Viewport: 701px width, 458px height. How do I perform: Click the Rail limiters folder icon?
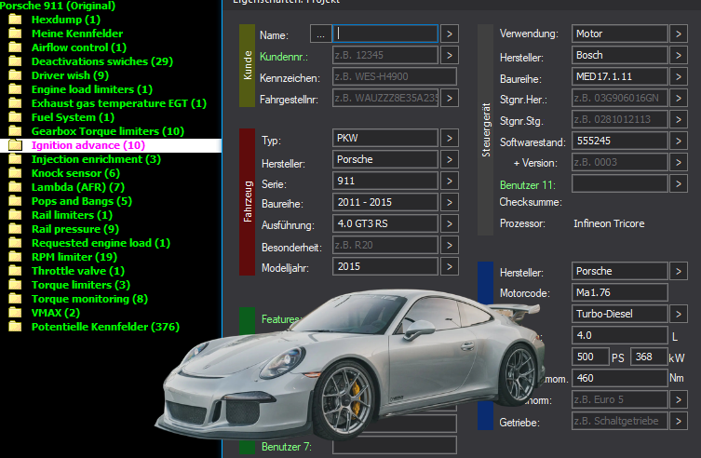tap(15, 214)
